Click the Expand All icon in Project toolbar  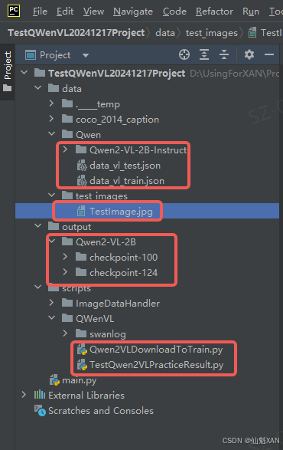tap(204, 54)
